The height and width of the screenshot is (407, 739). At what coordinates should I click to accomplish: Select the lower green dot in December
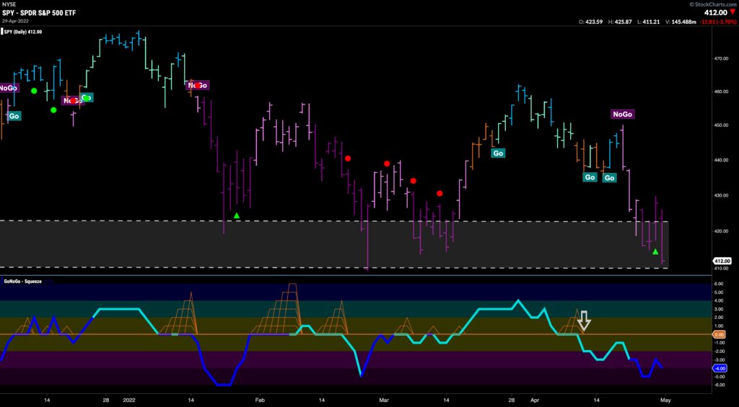(53, 110)
